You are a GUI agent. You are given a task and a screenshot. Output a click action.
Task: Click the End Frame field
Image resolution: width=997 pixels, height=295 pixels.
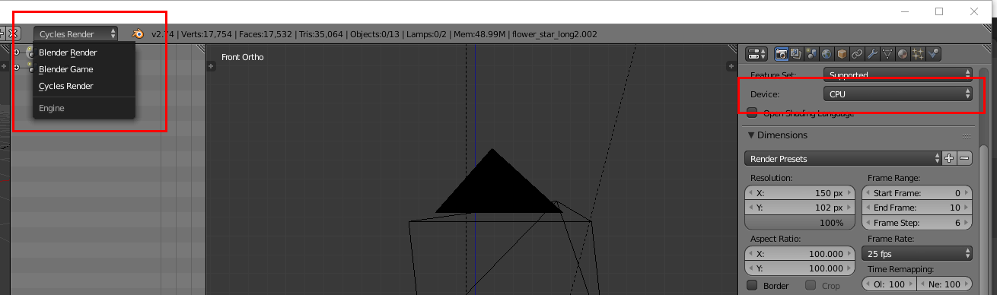tap(917, 208)
